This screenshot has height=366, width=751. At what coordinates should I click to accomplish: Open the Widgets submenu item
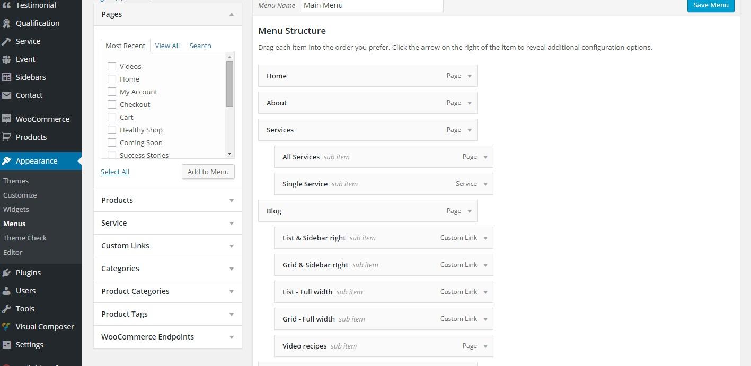pyautogui.click(x=16, y=209)
